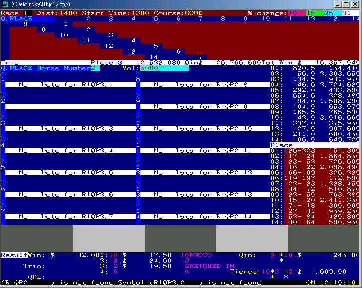Close the Hkjc12.fpg window

tap(355, 4)
